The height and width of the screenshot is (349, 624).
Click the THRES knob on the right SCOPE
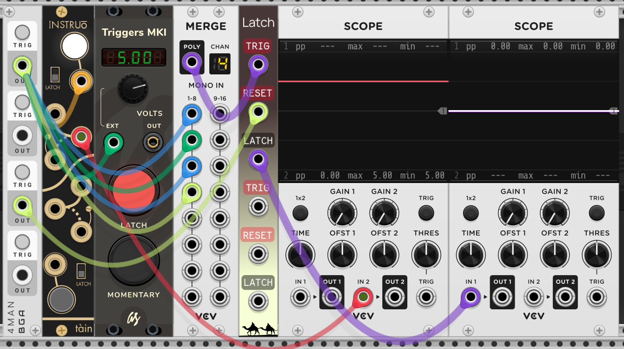pos(597,255)
